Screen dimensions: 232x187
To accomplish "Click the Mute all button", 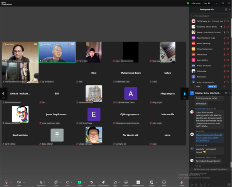I will (212, 87).
